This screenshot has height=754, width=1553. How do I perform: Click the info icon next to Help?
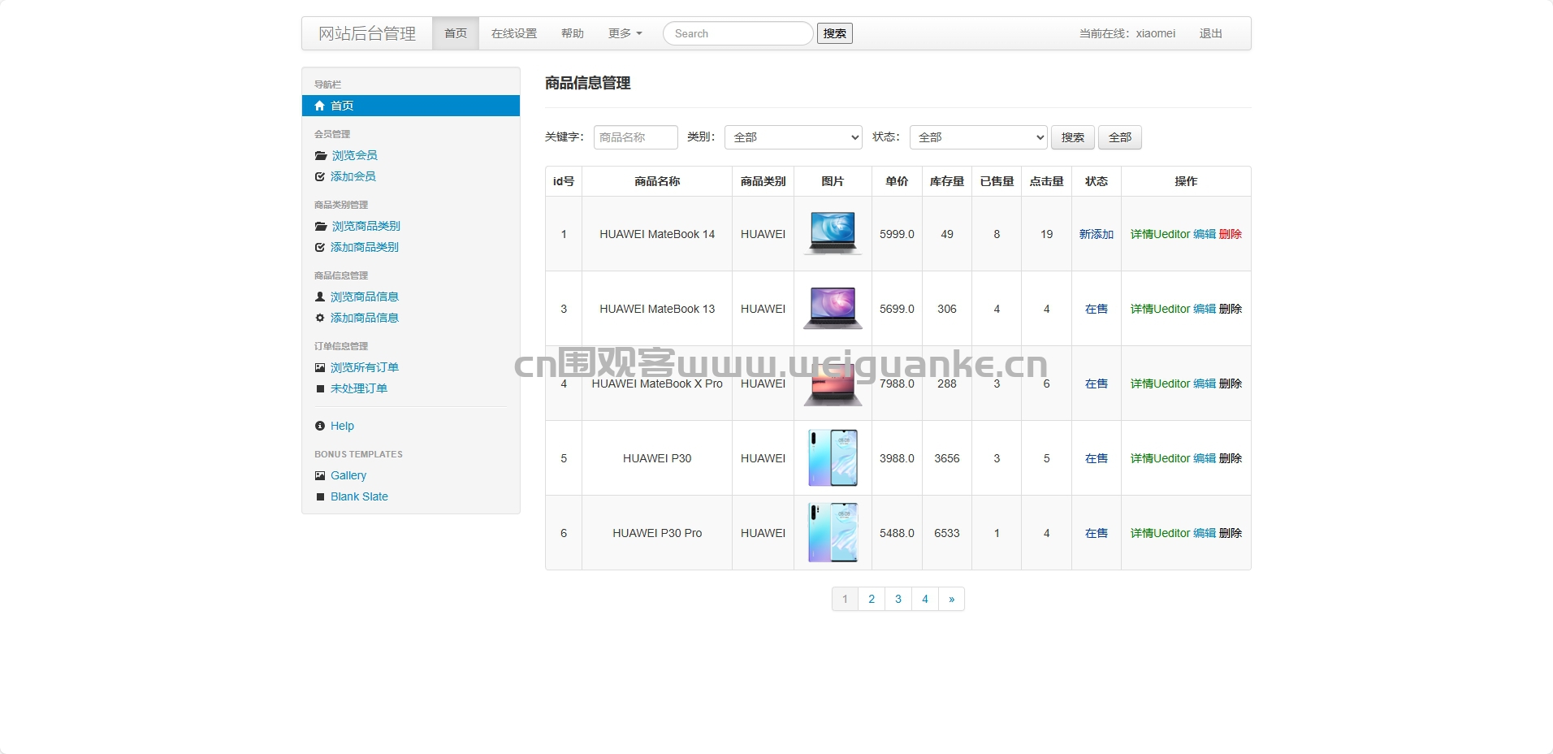coord(320,426)
